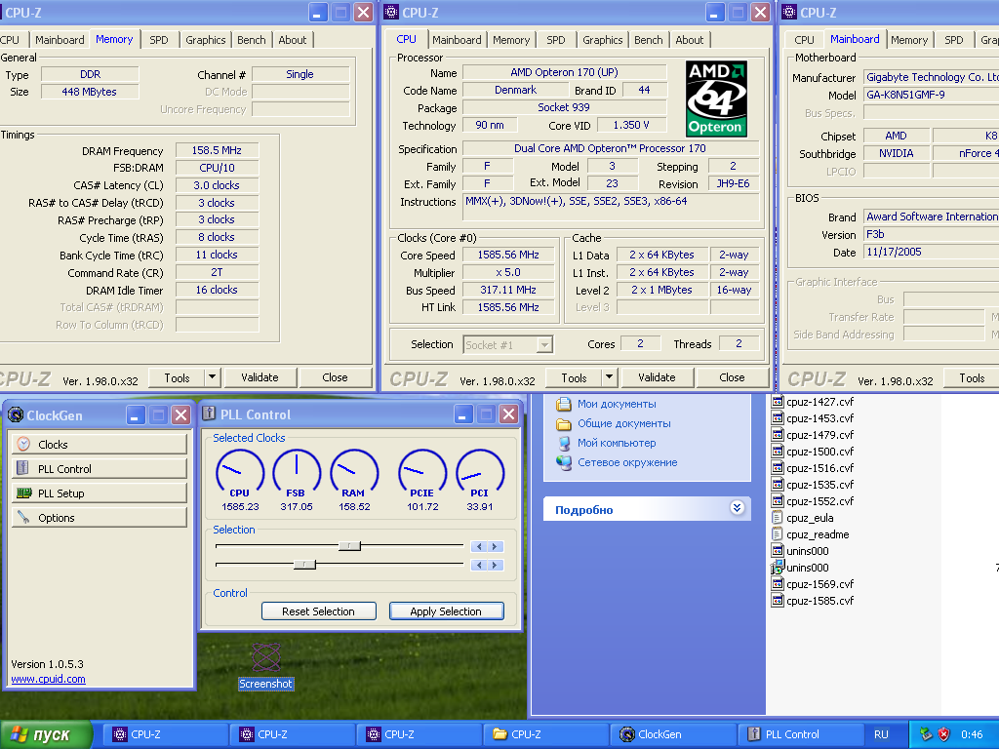Click Apply Selection button
999x749 pixels.
click(x=446, y=611)
